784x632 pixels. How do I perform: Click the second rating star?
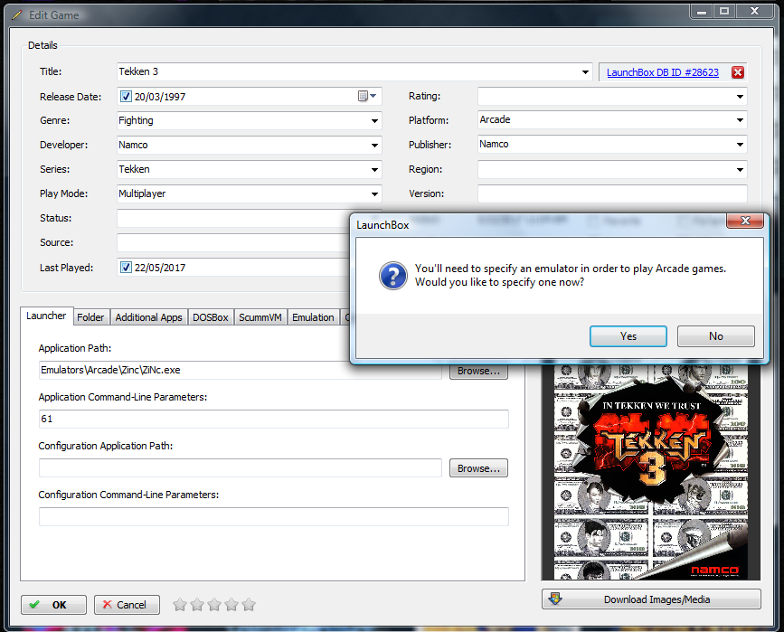[197, 605]
